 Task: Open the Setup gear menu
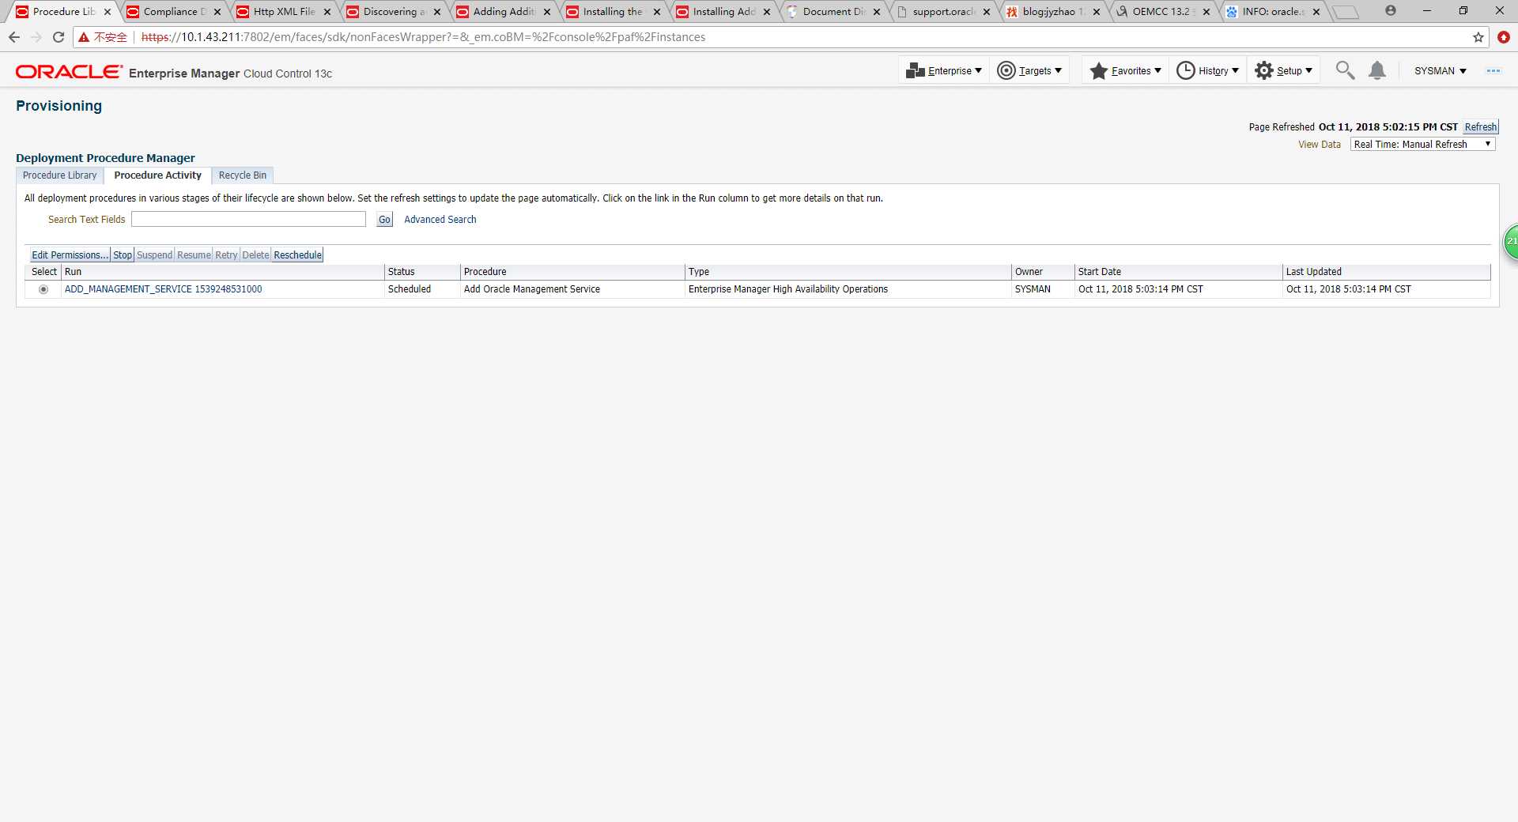pos(1283,70)
